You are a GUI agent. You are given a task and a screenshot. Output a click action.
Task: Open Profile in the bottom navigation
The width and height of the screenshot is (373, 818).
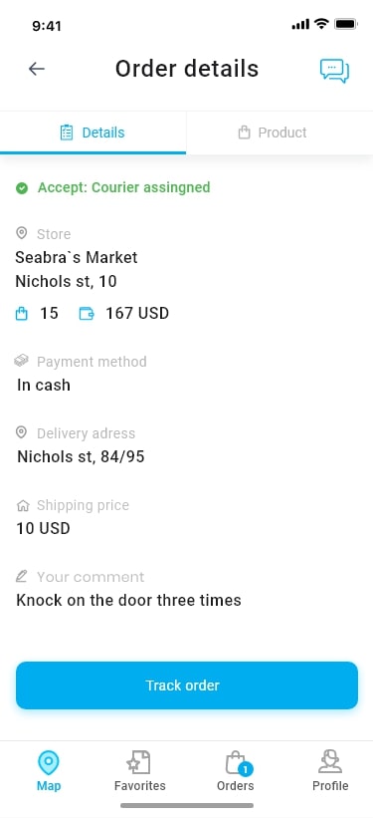(330, 771)
